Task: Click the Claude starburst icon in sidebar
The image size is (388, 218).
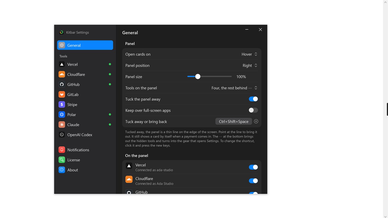Action: (x=62, y=125)
